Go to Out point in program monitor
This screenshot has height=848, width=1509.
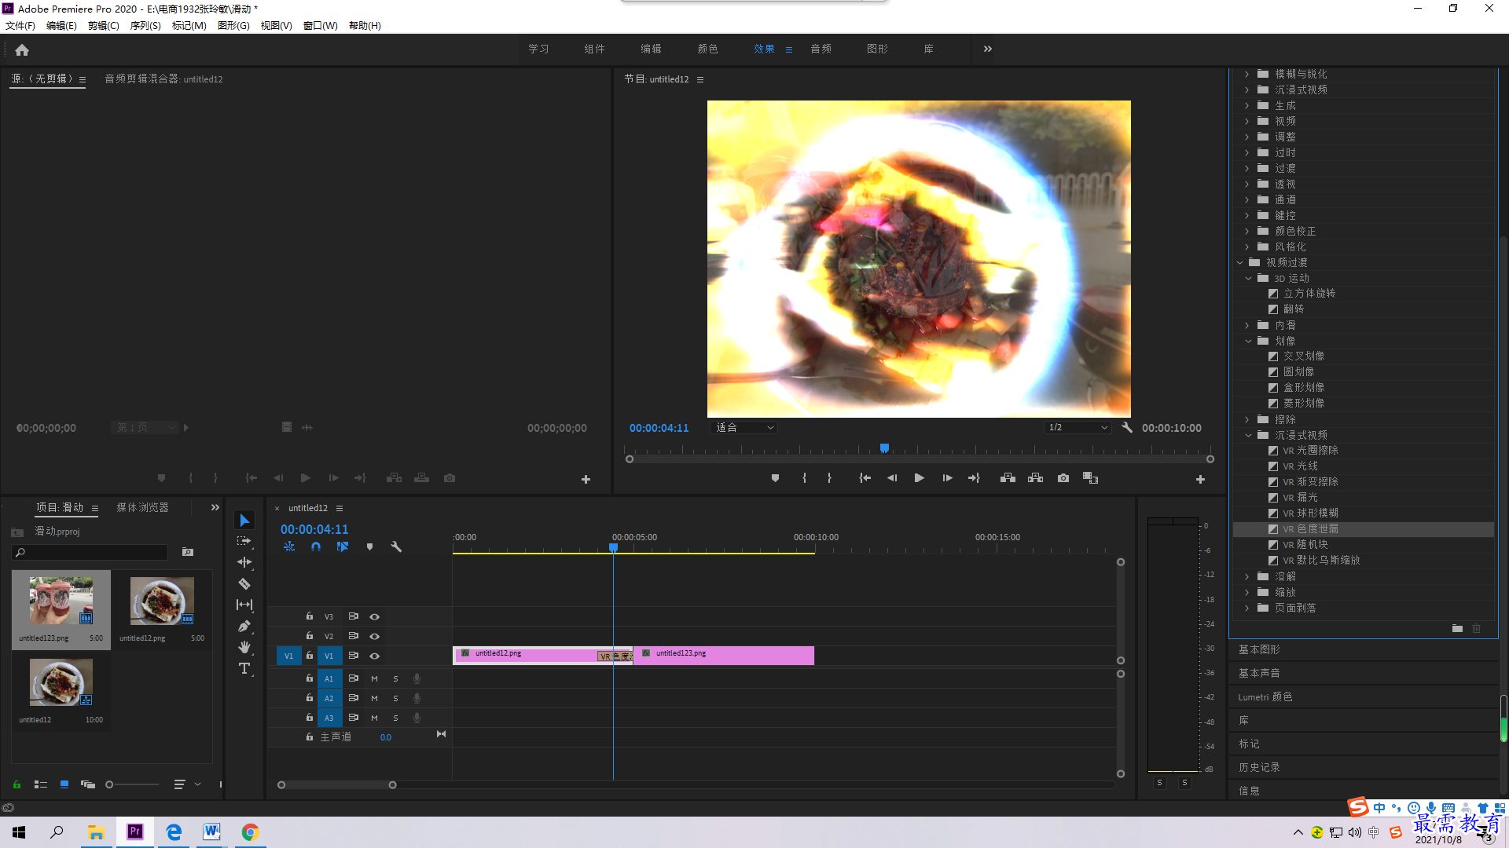[x=974, y=478]
